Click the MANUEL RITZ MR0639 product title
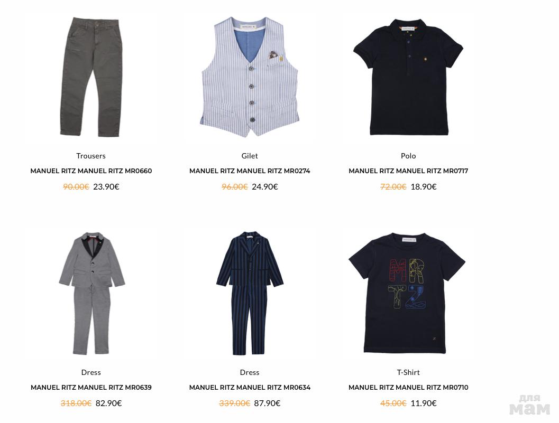Viewport: 559px width, 423px height. (x=91, y=388)
